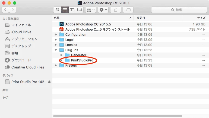The image size is (209, 118).
Task: Sort by the 変更日 column header
Action: pos(141,18)
